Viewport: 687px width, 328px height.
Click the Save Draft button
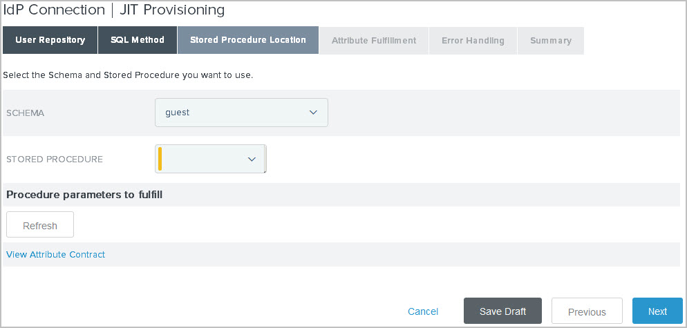(502, 311)
